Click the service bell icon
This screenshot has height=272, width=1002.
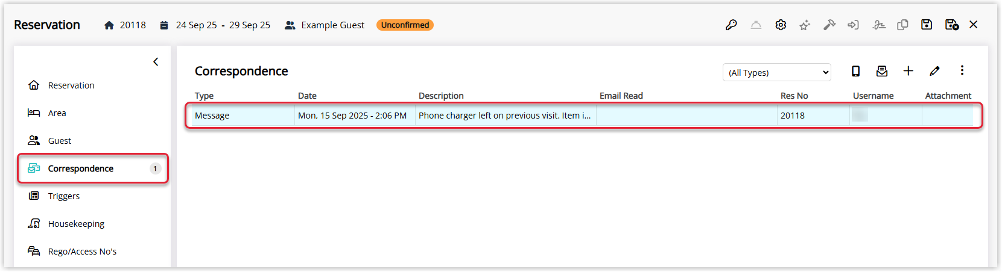pyautogui.click(x=756, y=25)
